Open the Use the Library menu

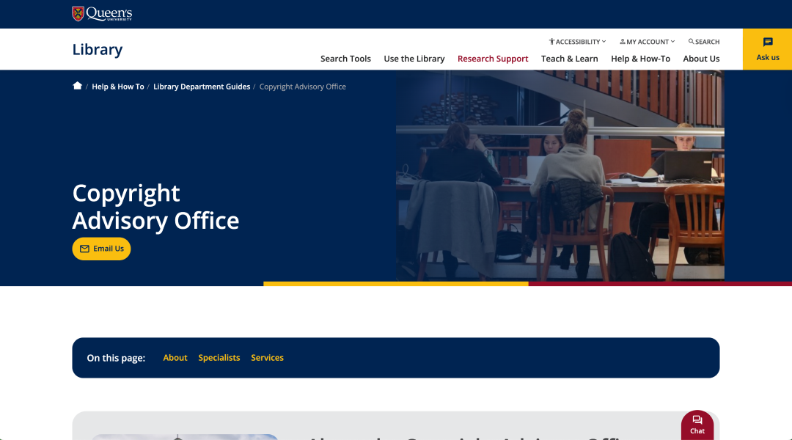[414, 59]
